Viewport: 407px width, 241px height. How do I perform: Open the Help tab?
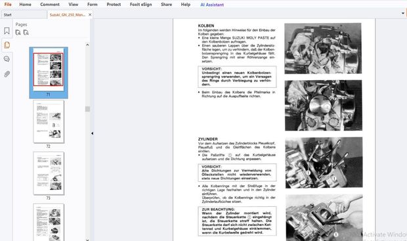coord(186,5)
